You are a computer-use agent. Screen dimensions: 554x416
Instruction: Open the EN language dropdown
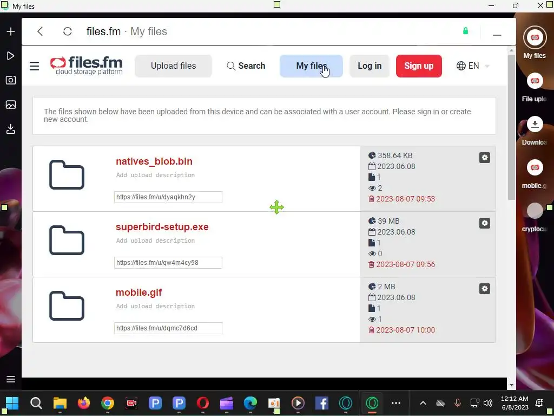point(473,66)
